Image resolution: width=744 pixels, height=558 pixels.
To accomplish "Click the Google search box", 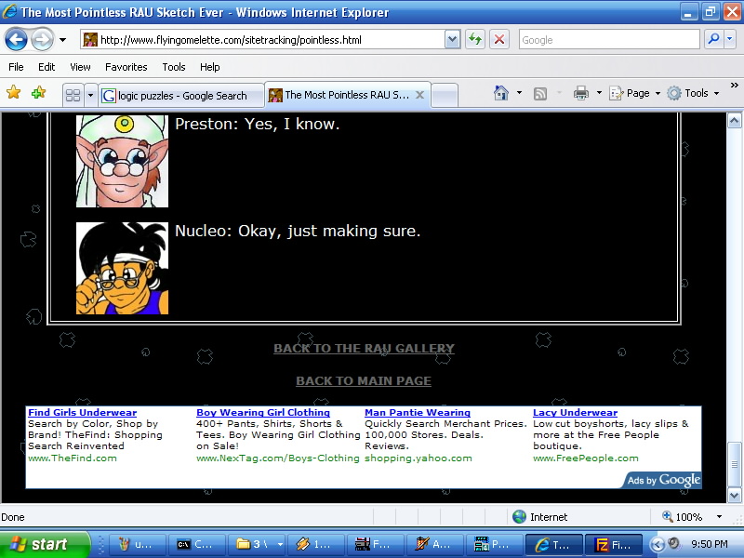I will pyautogui.click(x=609, y=40).
